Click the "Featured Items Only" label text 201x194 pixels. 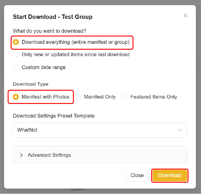pyautogui.click(x=154, y=97)
